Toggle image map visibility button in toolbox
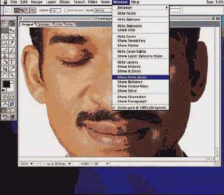 pyautogui.click(x=5, y=97)
